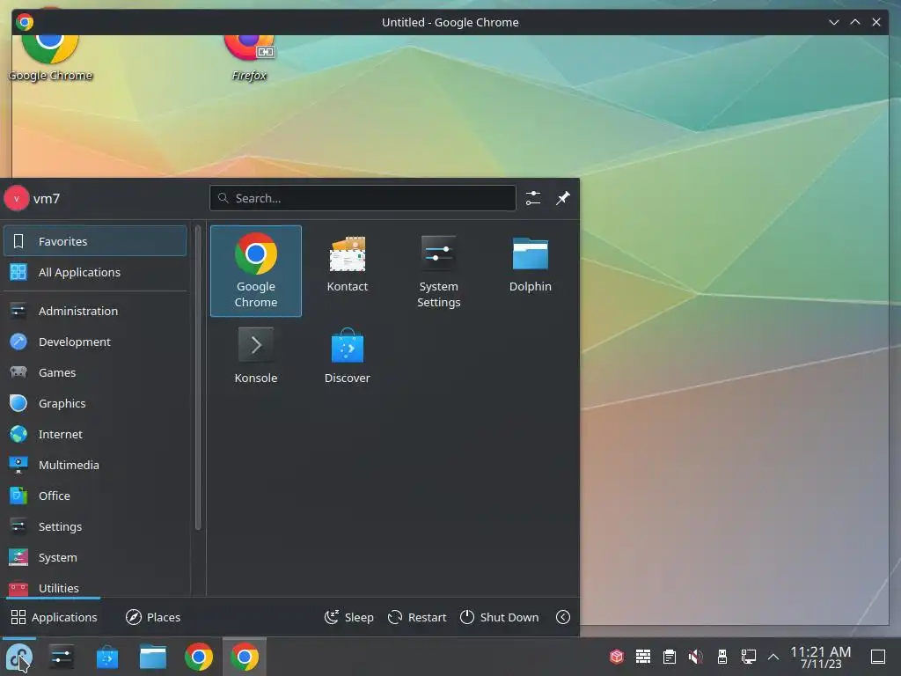Click the Chrome window title bar icon
Viewport: 901px width, 676px height.
(25, 22)
